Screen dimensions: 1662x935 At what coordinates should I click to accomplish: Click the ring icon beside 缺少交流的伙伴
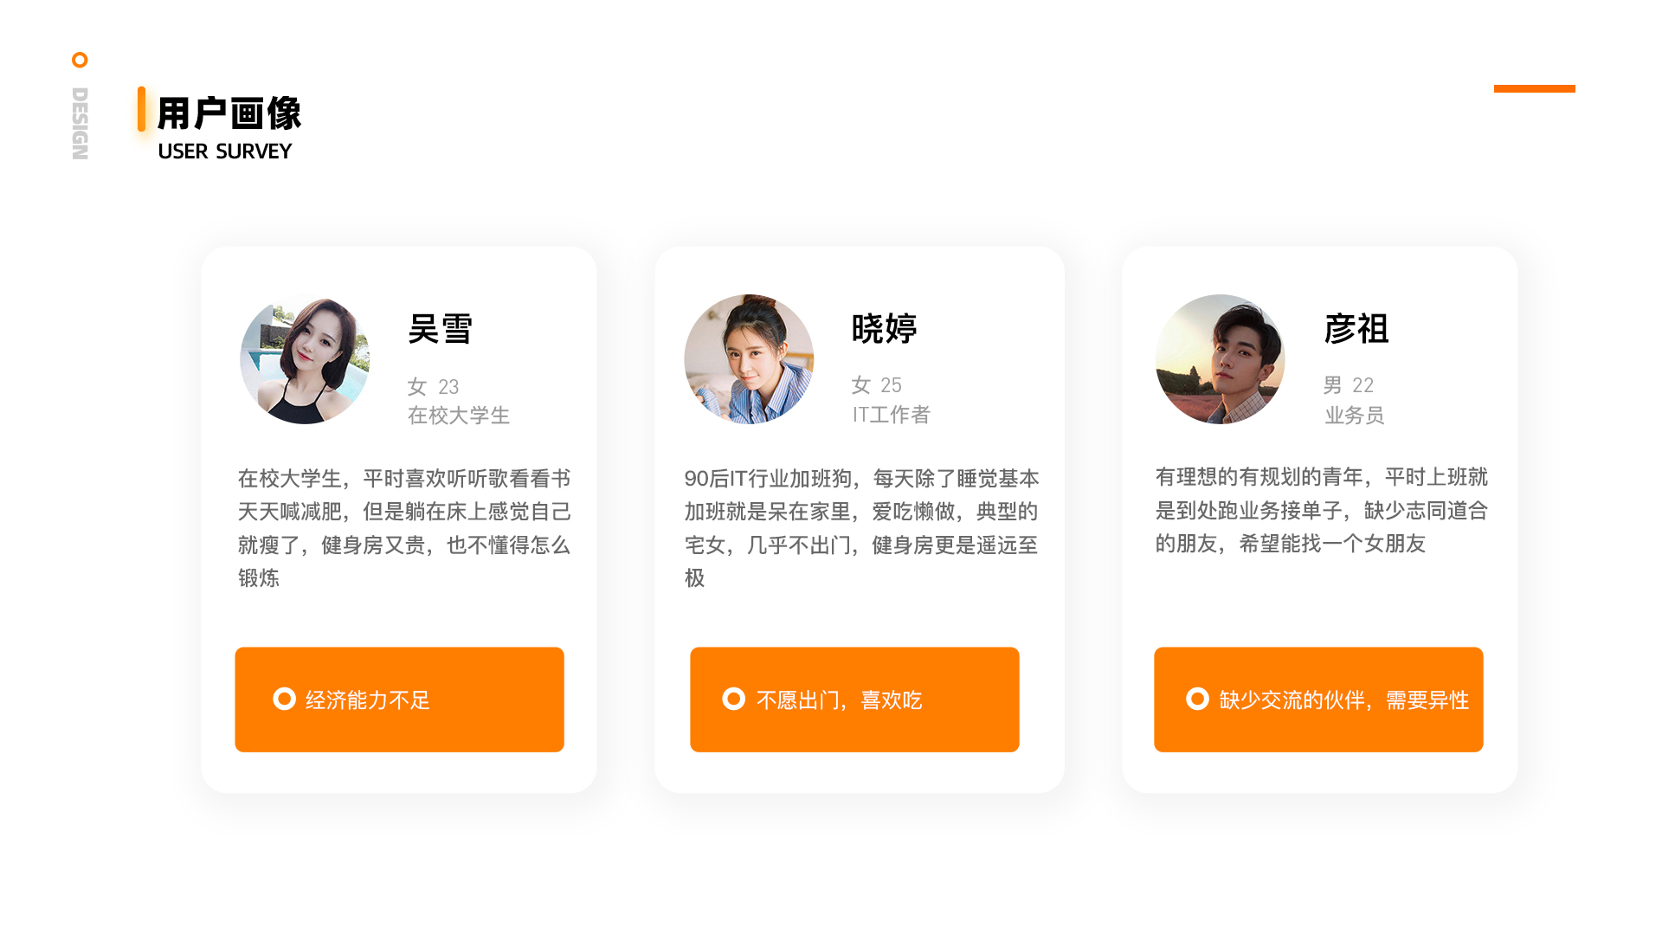tap(1197, 699)
